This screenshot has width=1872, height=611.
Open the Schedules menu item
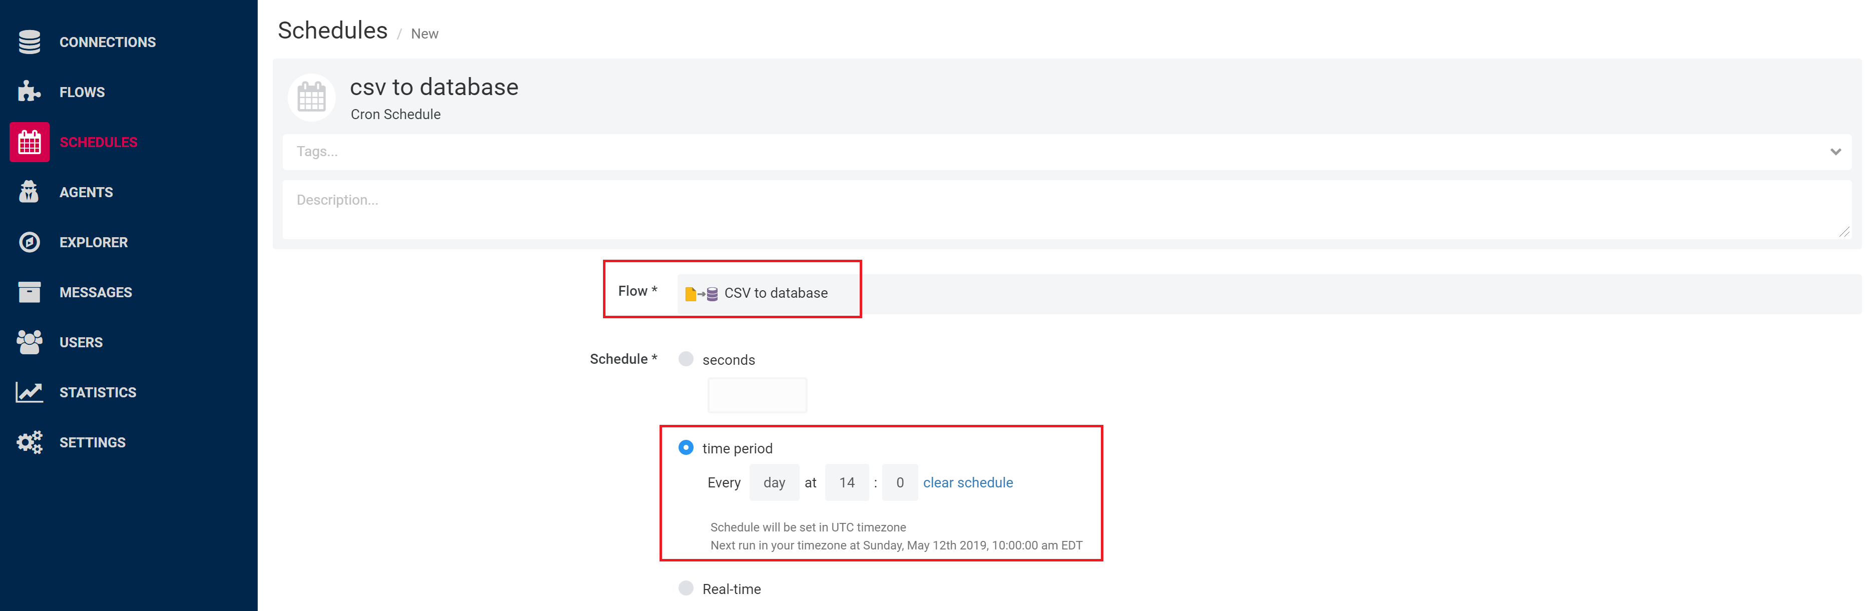click(98, 143)
